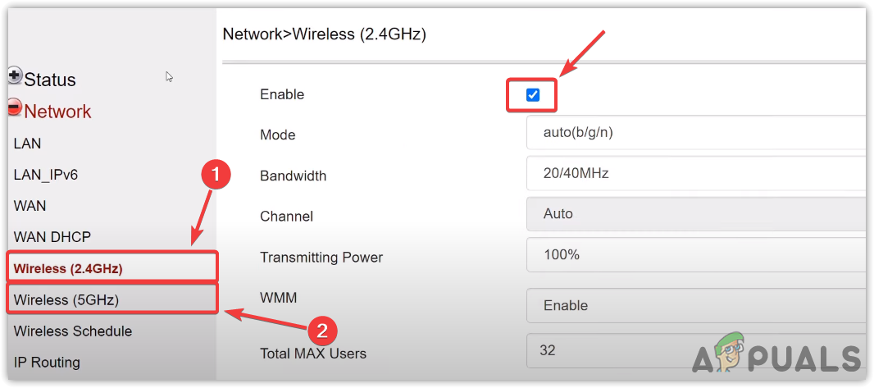Select Wireless (2.4GHz) in the sidebar
The width and height of the screenshot is (874, 388).
(x=68, y=268)
